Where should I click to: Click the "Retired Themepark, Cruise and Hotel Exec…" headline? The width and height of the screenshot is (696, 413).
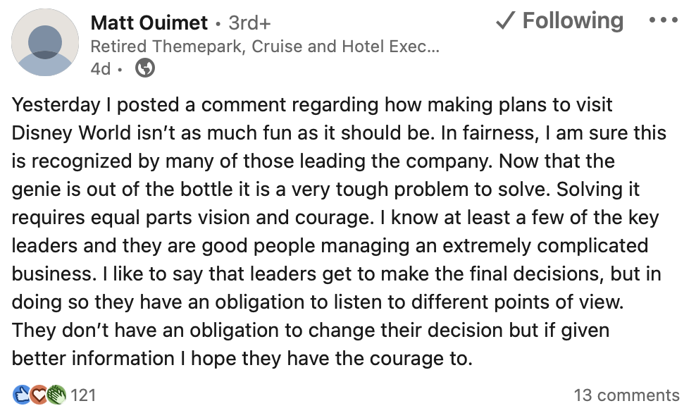pyautogui.click(x=265, y=47)
